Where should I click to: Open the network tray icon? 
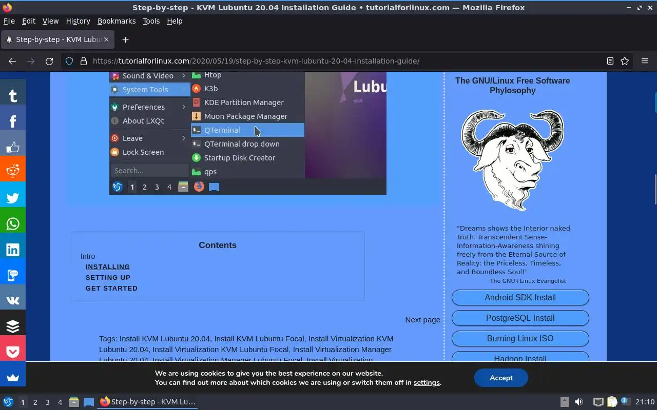pyautogui.click(x=598, y=402)
